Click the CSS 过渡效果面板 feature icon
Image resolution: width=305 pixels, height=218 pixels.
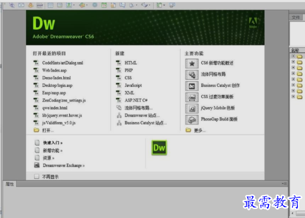tap(192, 97)
